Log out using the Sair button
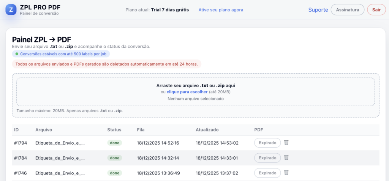The image size is (389, 181). (x=376, y=10)
